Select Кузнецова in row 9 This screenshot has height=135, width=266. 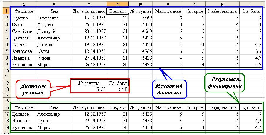click(x=23, y=65)
